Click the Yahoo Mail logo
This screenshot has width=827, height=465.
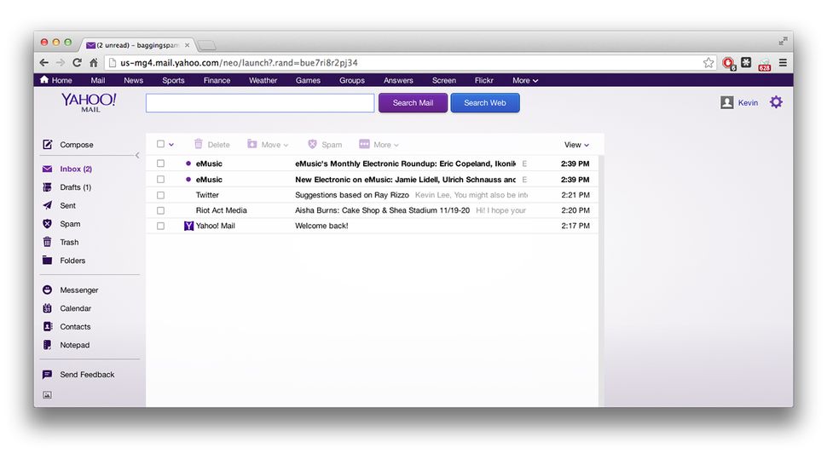point(89,101)
